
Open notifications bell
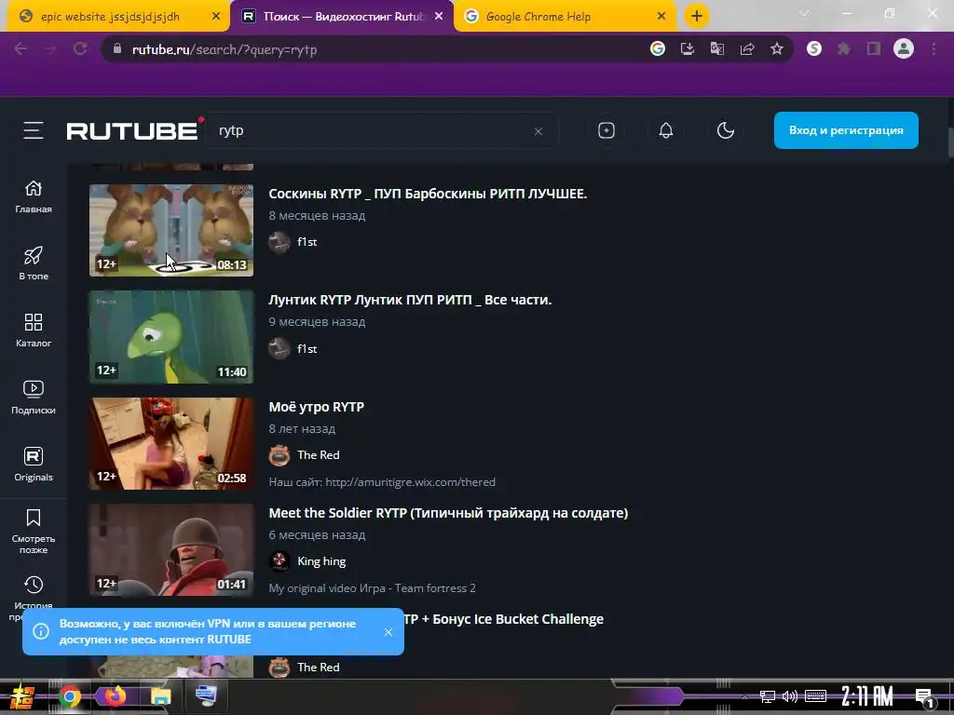click(666, 130)
